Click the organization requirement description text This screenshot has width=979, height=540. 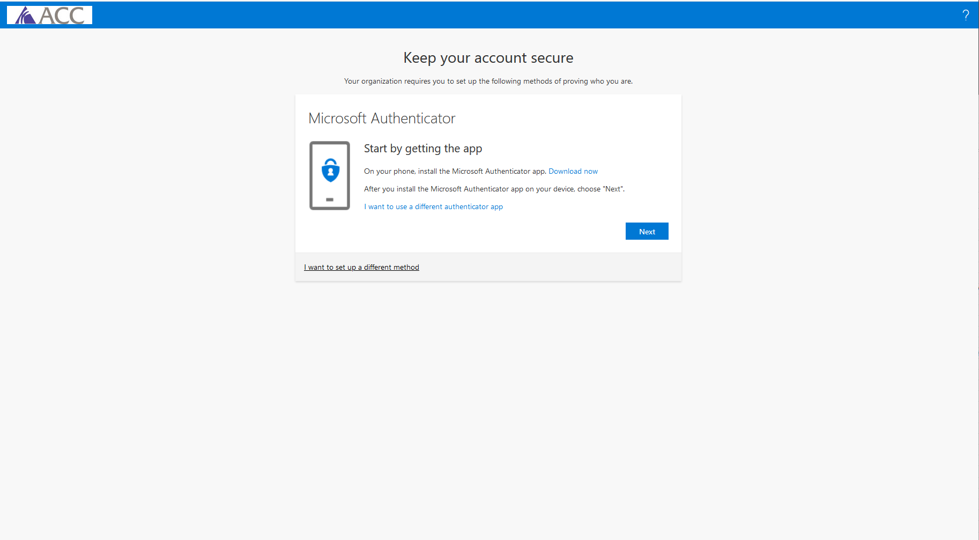click(x=488, y=81)
